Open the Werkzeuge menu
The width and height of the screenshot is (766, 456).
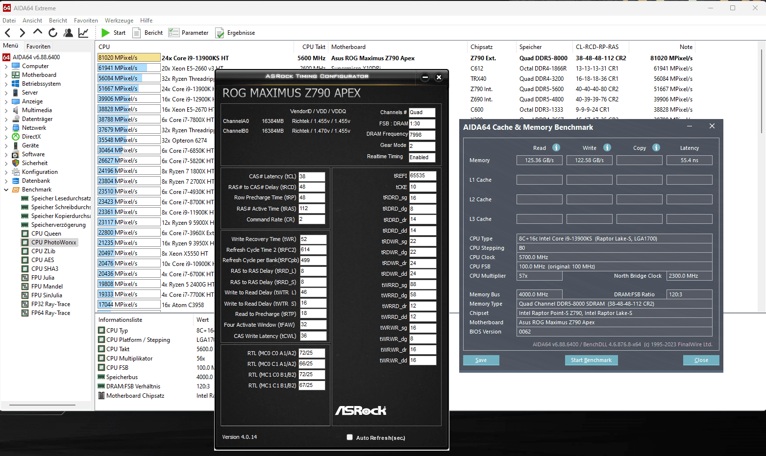coord(119,21)
